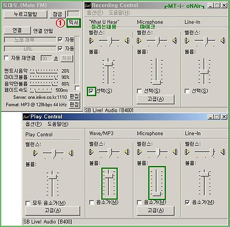Click the 연결 connect button
The height and width of the screenshot is (227, 230).
pyautogui.click(x=17, y=30)
